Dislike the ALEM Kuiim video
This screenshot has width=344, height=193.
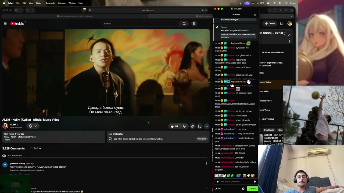(185, 126)
